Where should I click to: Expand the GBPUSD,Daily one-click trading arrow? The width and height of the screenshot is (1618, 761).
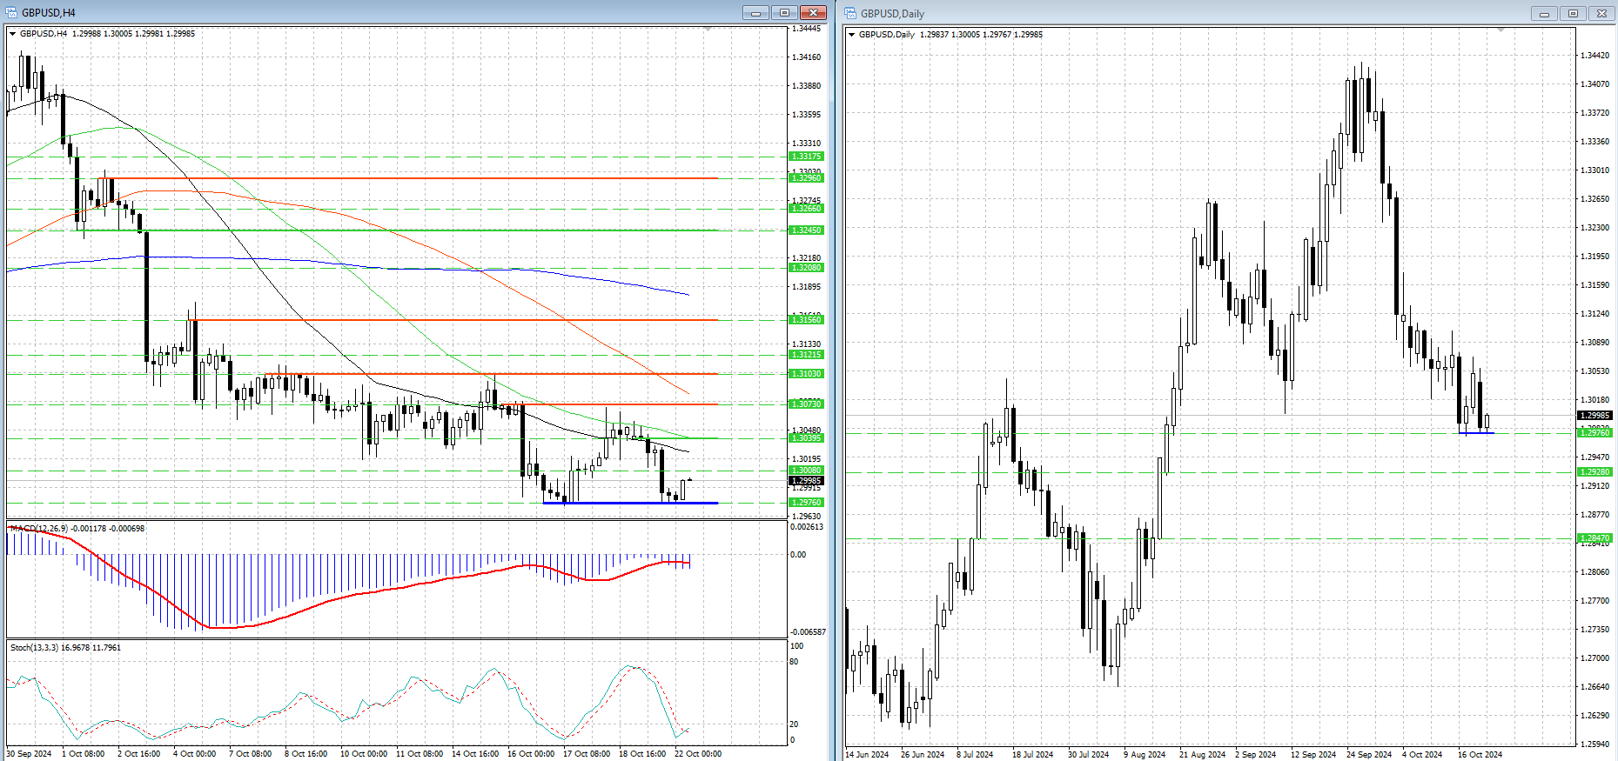pyautogui.click(x=852, y=35)
